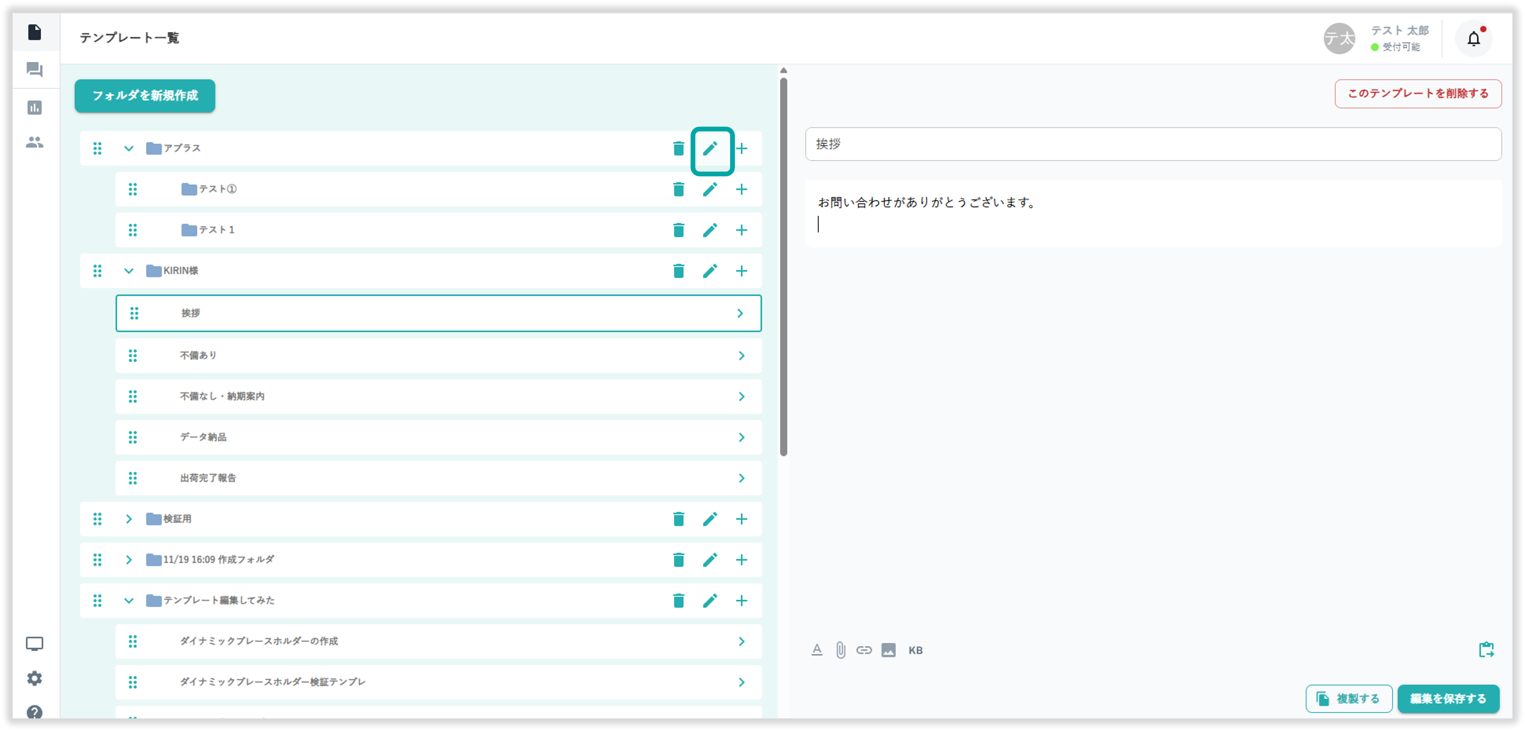Collapse the アプラス folder chevron
The height and width of the screenshot is (731, 1525).
[x=129, y=148]
